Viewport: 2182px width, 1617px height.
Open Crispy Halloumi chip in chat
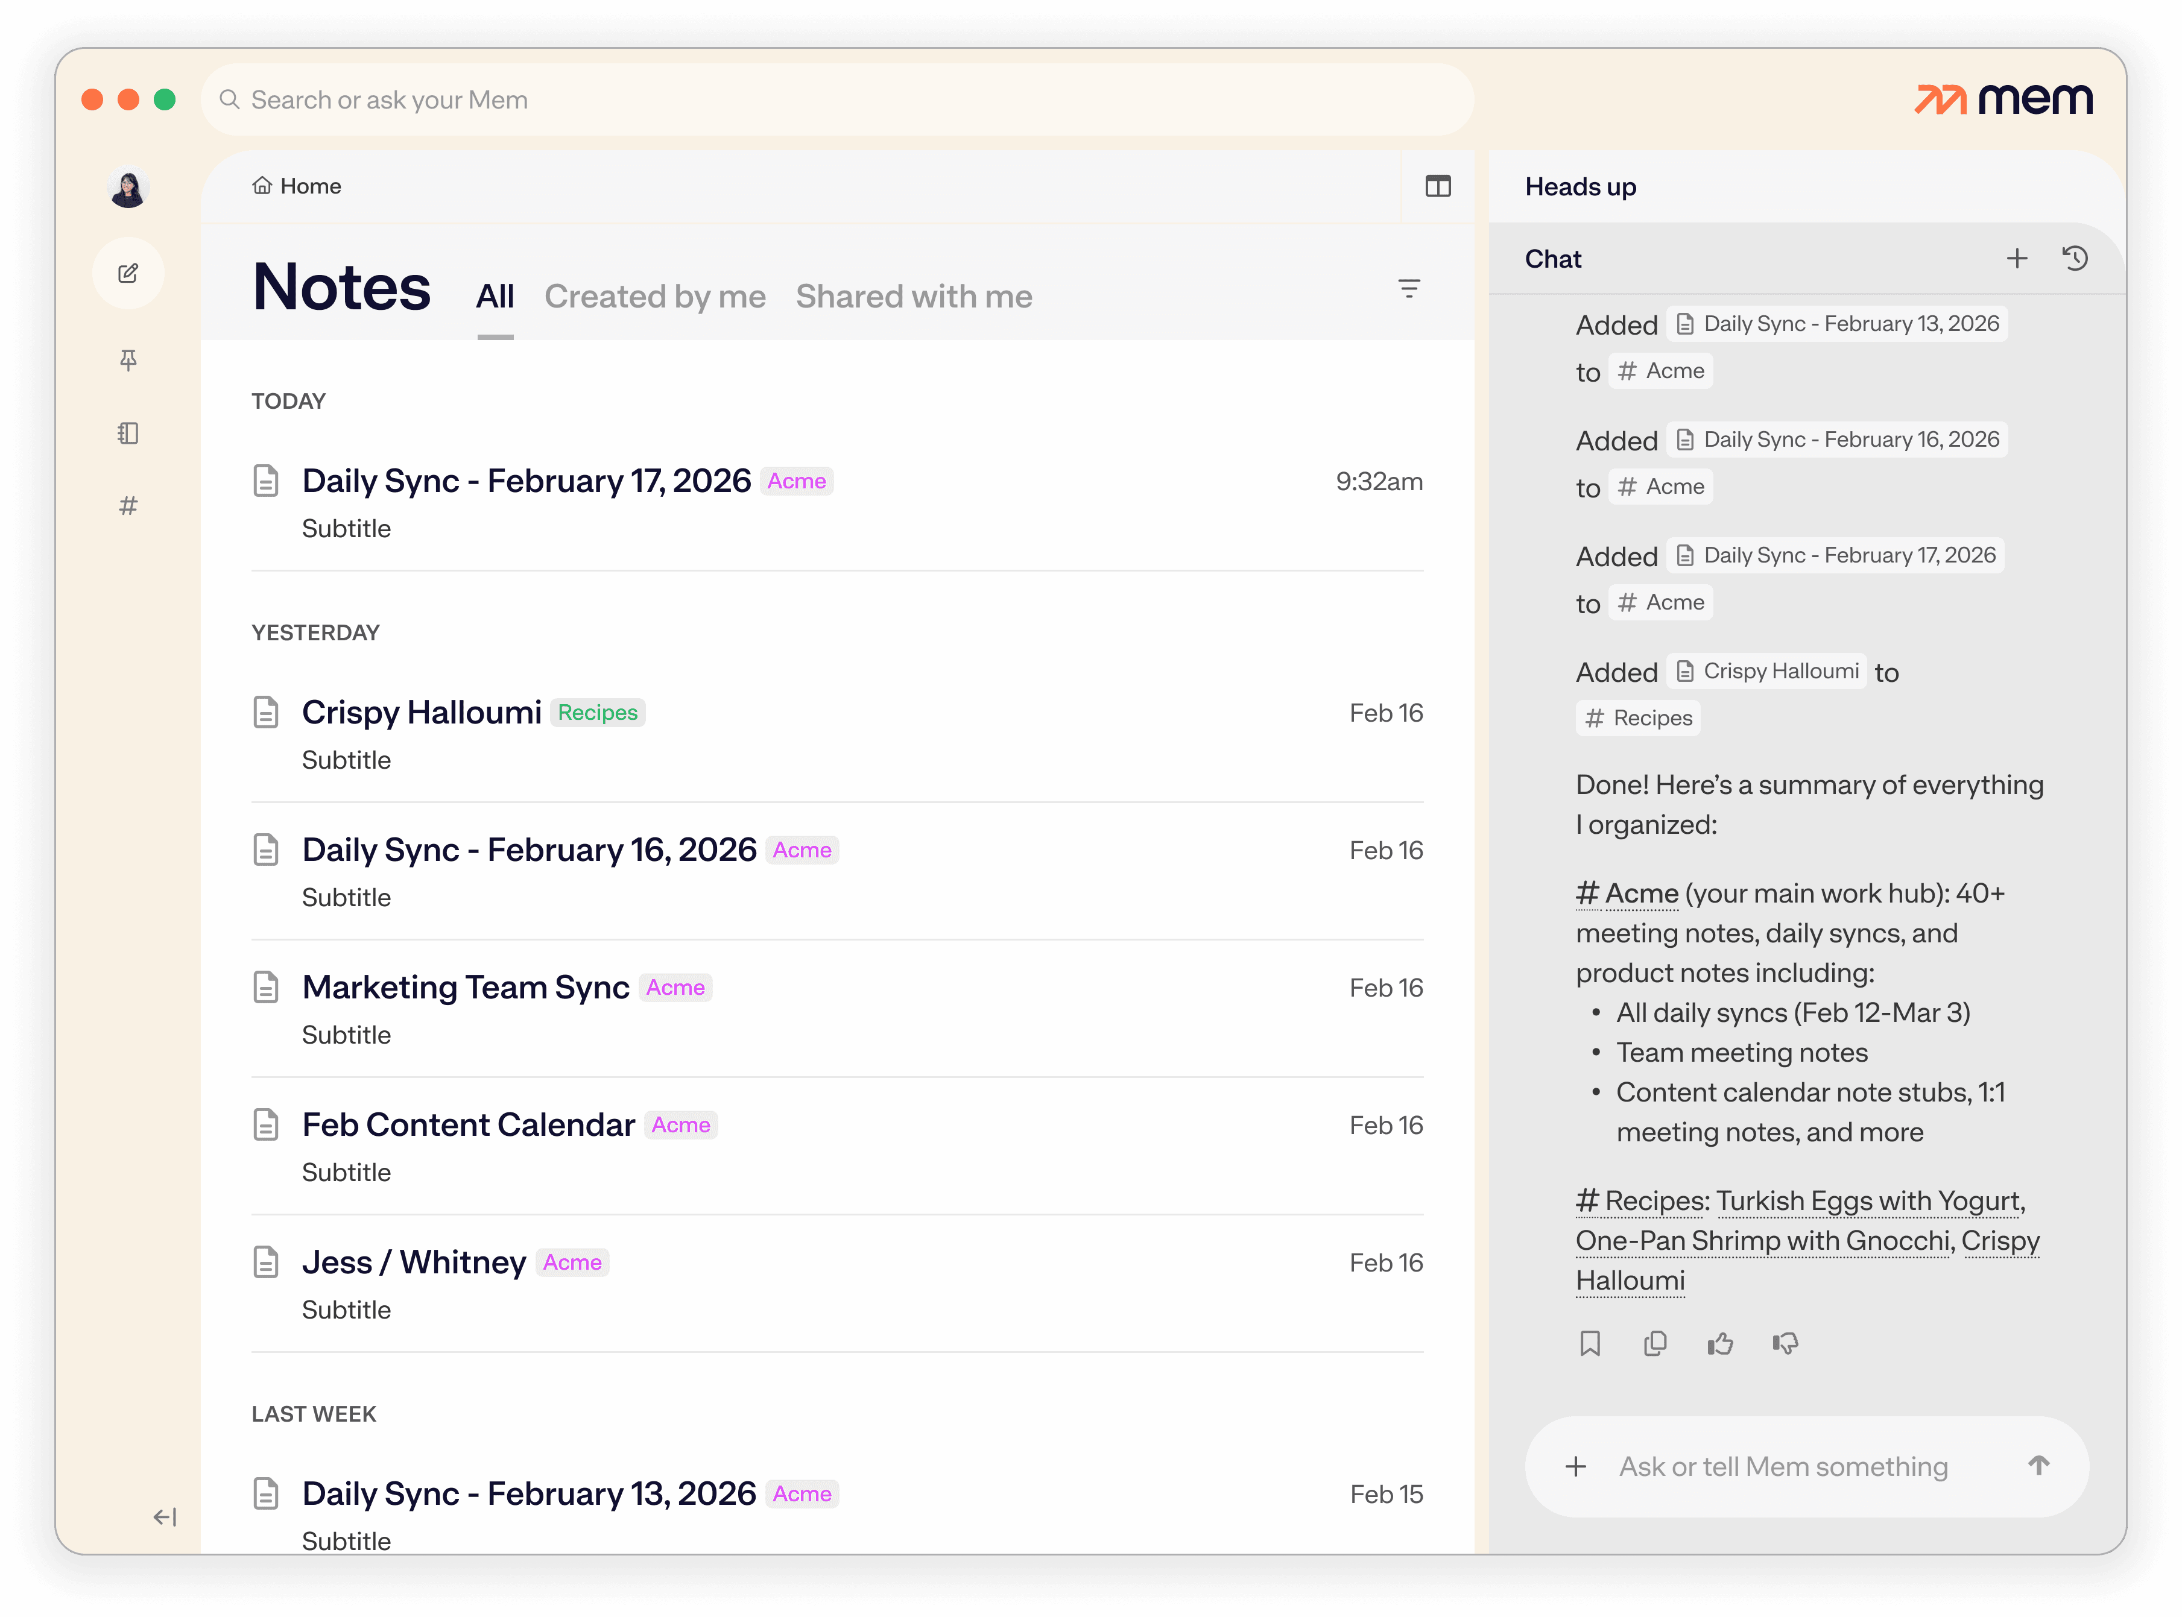tap(1765, 670)
